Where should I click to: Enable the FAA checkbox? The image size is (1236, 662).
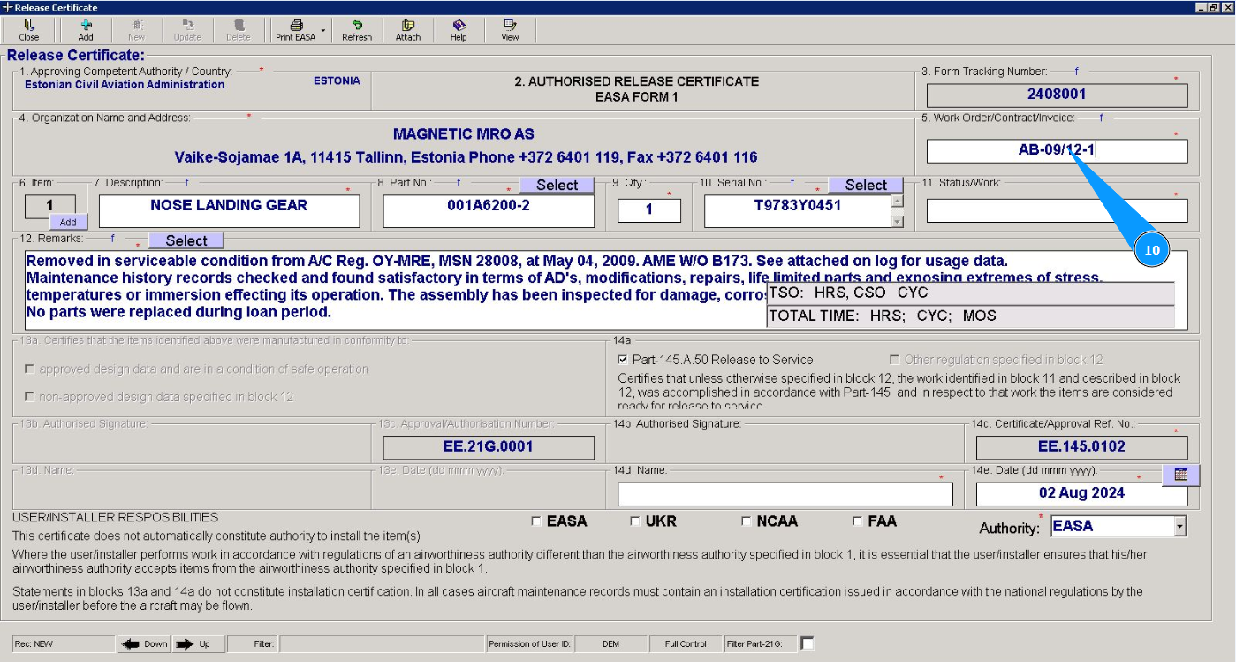coord(858,521)
